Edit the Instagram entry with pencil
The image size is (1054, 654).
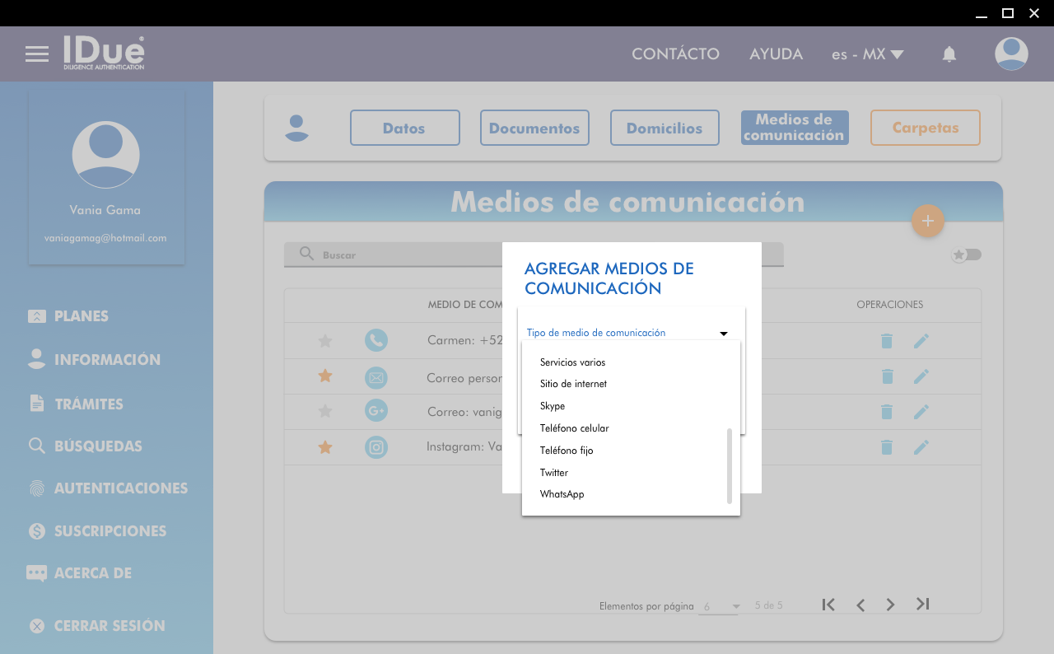(x=921, y=447)
